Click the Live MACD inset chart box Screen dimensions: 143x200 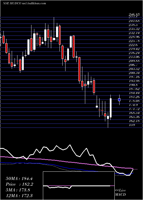[x=79, y=186]
